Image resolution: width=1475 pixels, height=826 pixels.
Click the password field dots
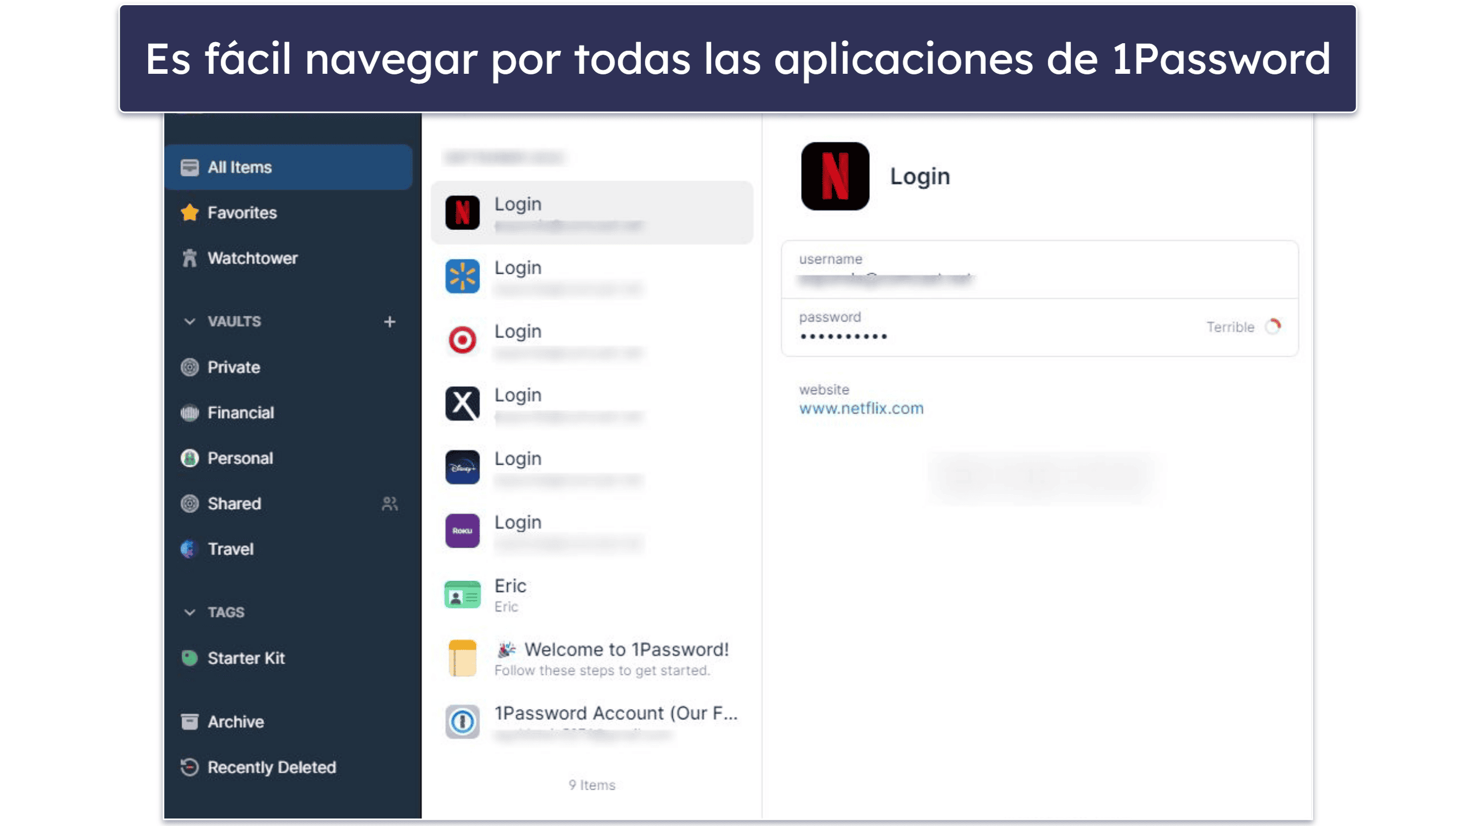[843, 336]
